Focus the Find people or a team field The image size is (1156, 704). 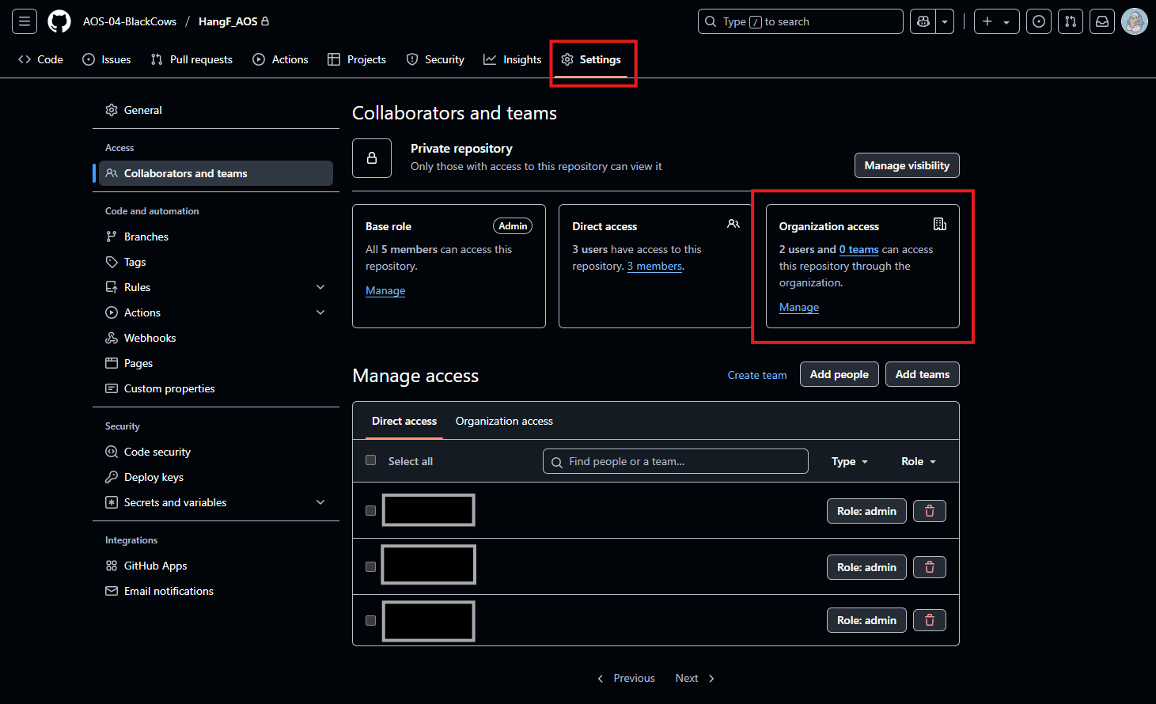point(676,461)
